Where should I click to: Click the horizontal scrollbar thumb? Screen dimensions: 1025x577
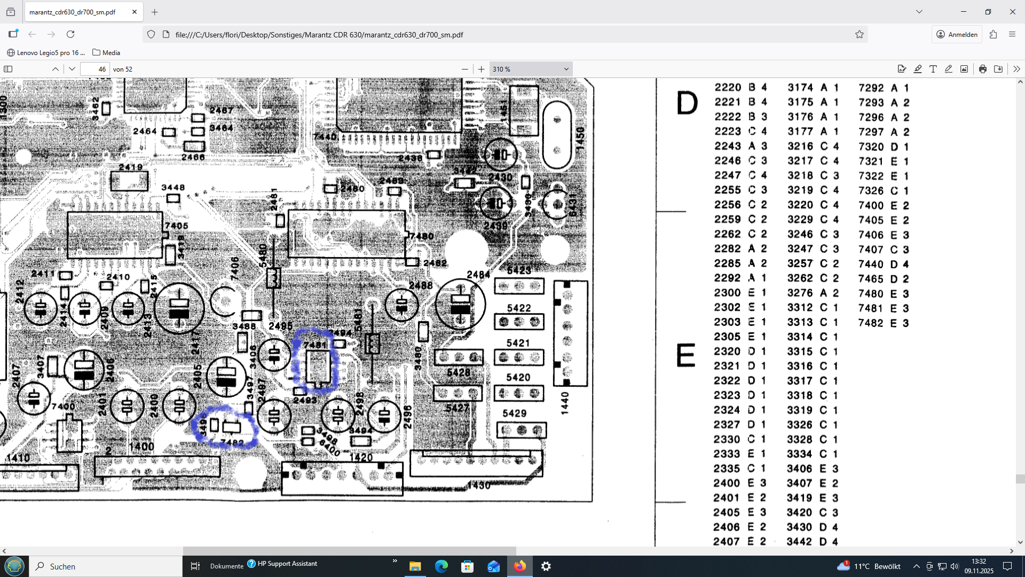[349, 550]
